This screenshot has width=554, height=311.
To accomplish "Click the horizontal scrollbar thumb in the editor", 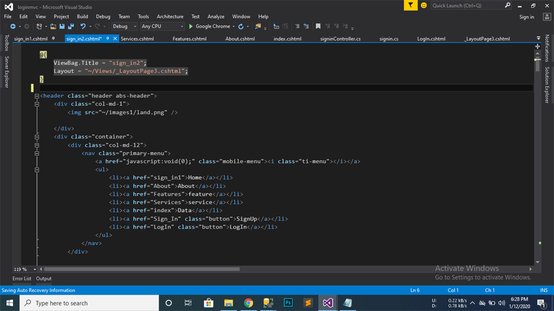I will [x=142, y=269].
